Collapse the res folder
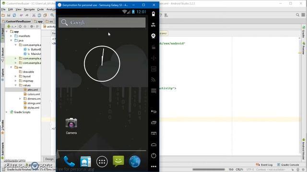Image resolution: width=307 pixels, height=172 pixels. click(11, 67)
